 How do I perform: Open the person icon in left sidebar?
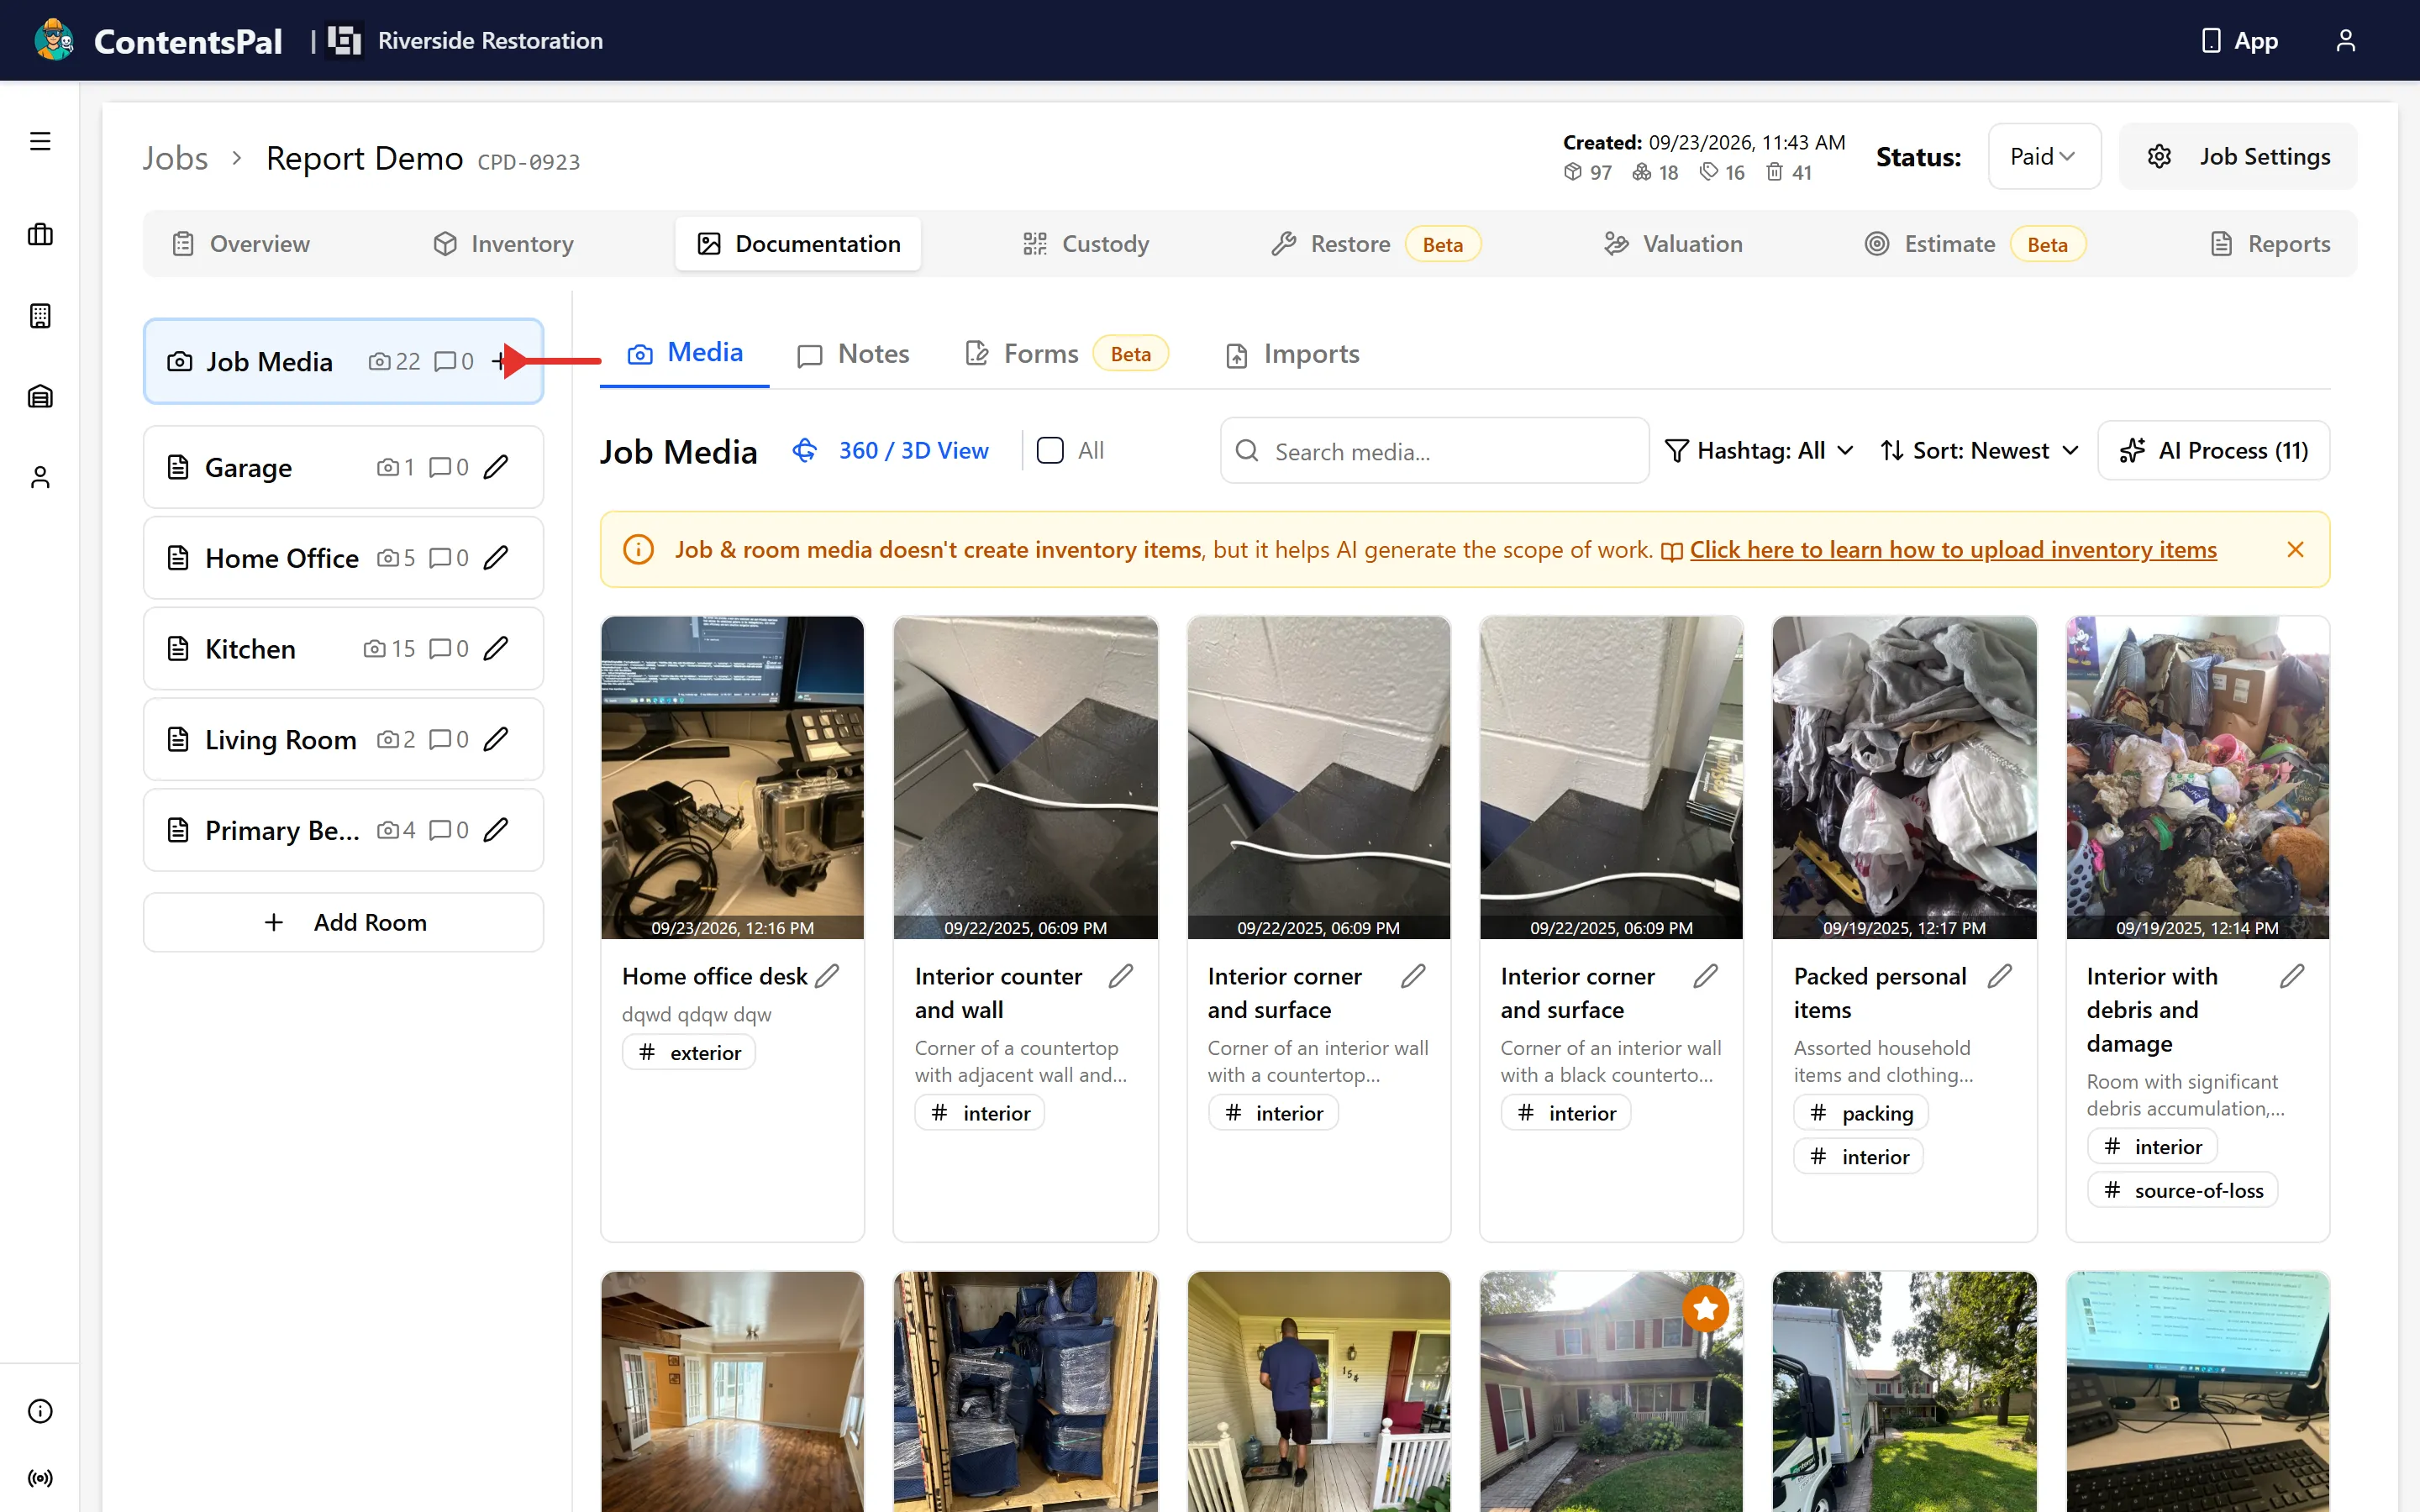click(x=40, y=477)
